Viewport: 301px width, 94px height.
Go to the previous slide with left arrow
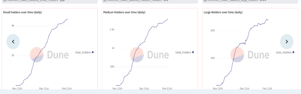tap(13, 42)
